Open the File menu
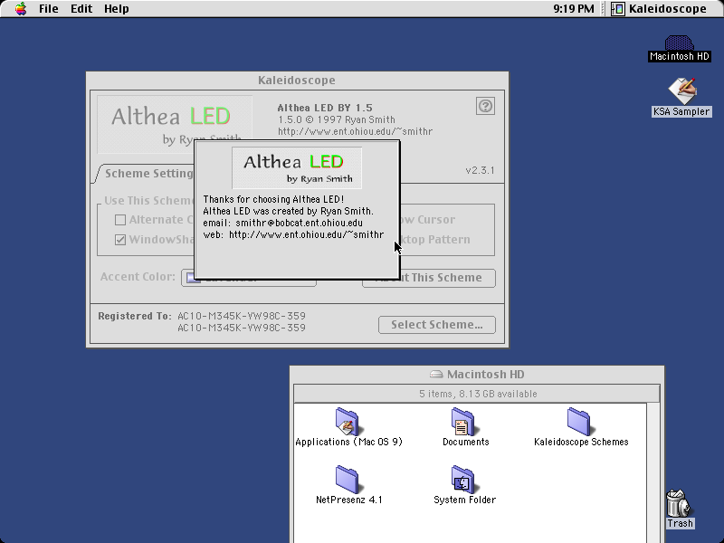This screenshot has height=543, width=724. 49,9
